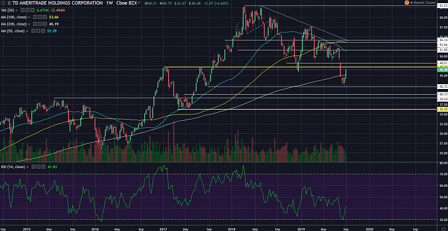448x231 pixels.
Task: Toggle visibility of MA (100, close)
Action: point(35,17)
